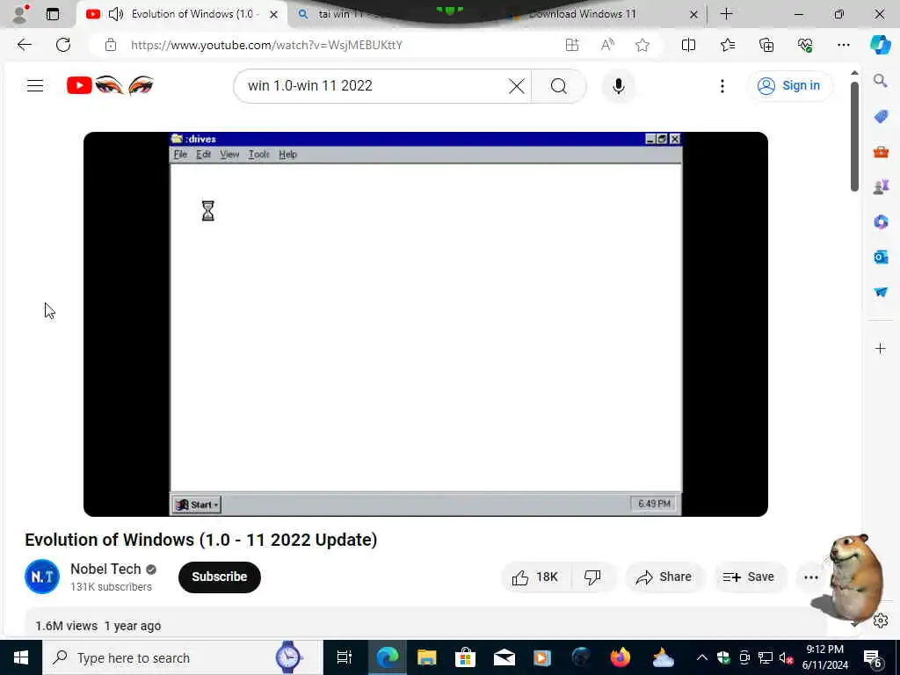This screenshot has height=675, width=900.
Task: Open Browser essentials heart icon
Action: [x=805, y=45]
